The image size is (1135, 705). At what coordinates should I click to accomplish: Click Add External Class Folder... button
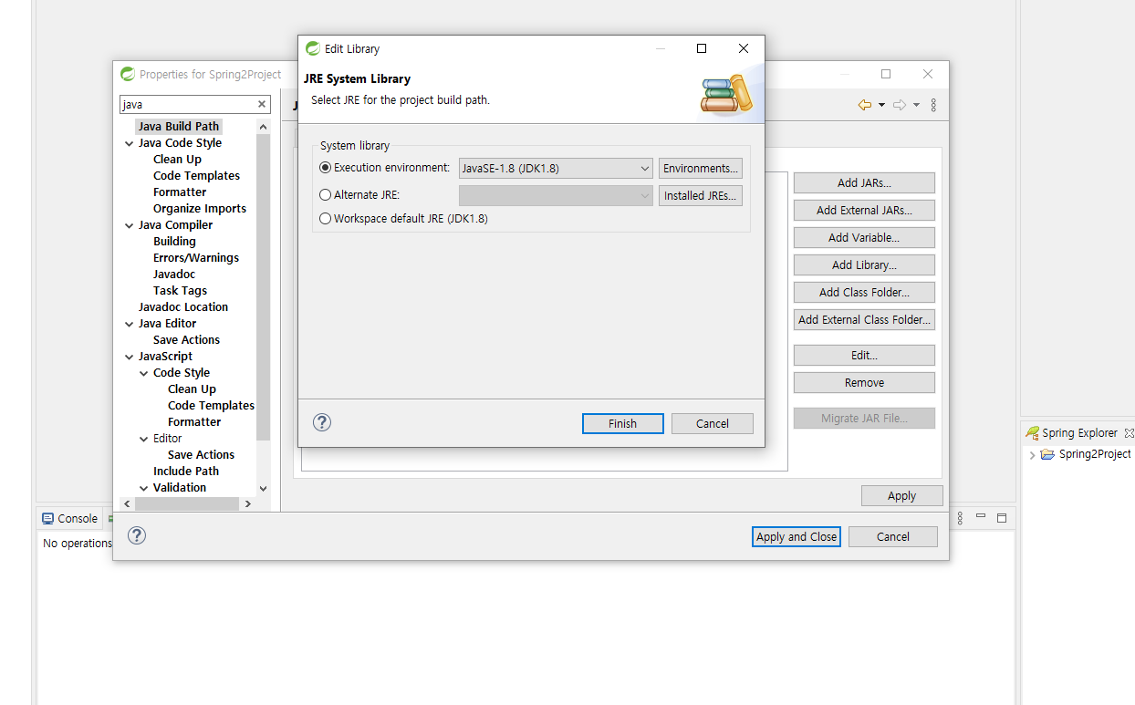[864, 320]
